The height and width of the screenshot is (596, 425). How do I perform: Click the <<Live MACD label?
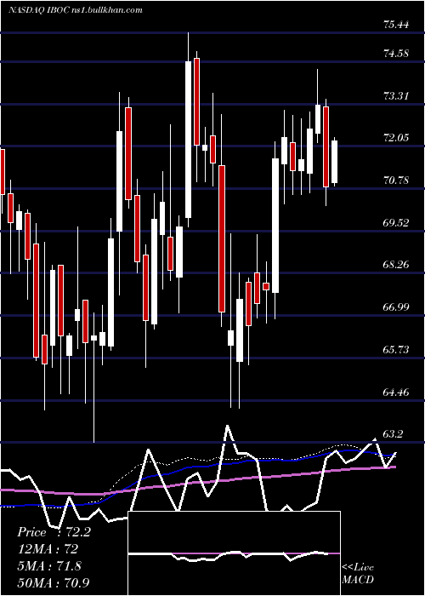click(x=358, y=574)
